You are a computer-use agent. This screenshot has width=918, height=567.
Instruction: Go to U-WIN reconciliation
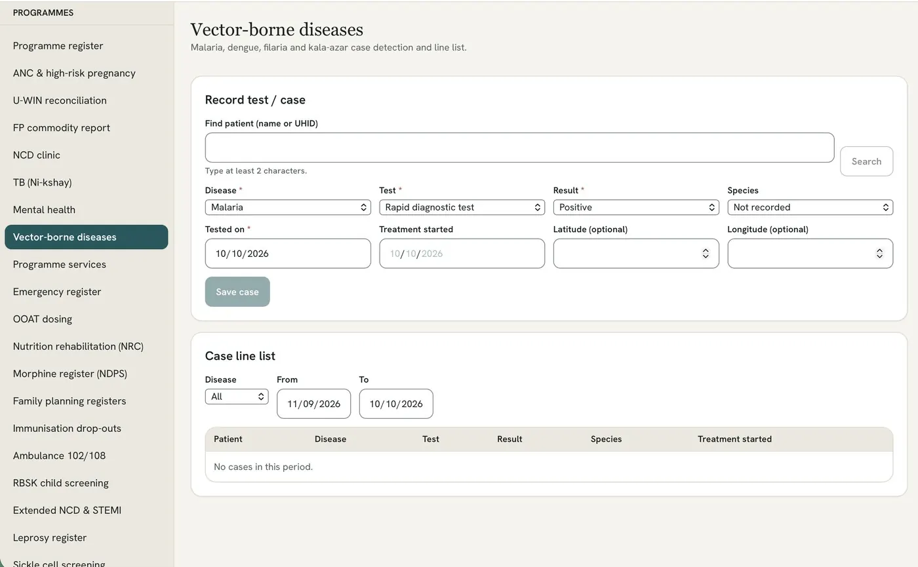pyautogui.click(x=86, y=100)
